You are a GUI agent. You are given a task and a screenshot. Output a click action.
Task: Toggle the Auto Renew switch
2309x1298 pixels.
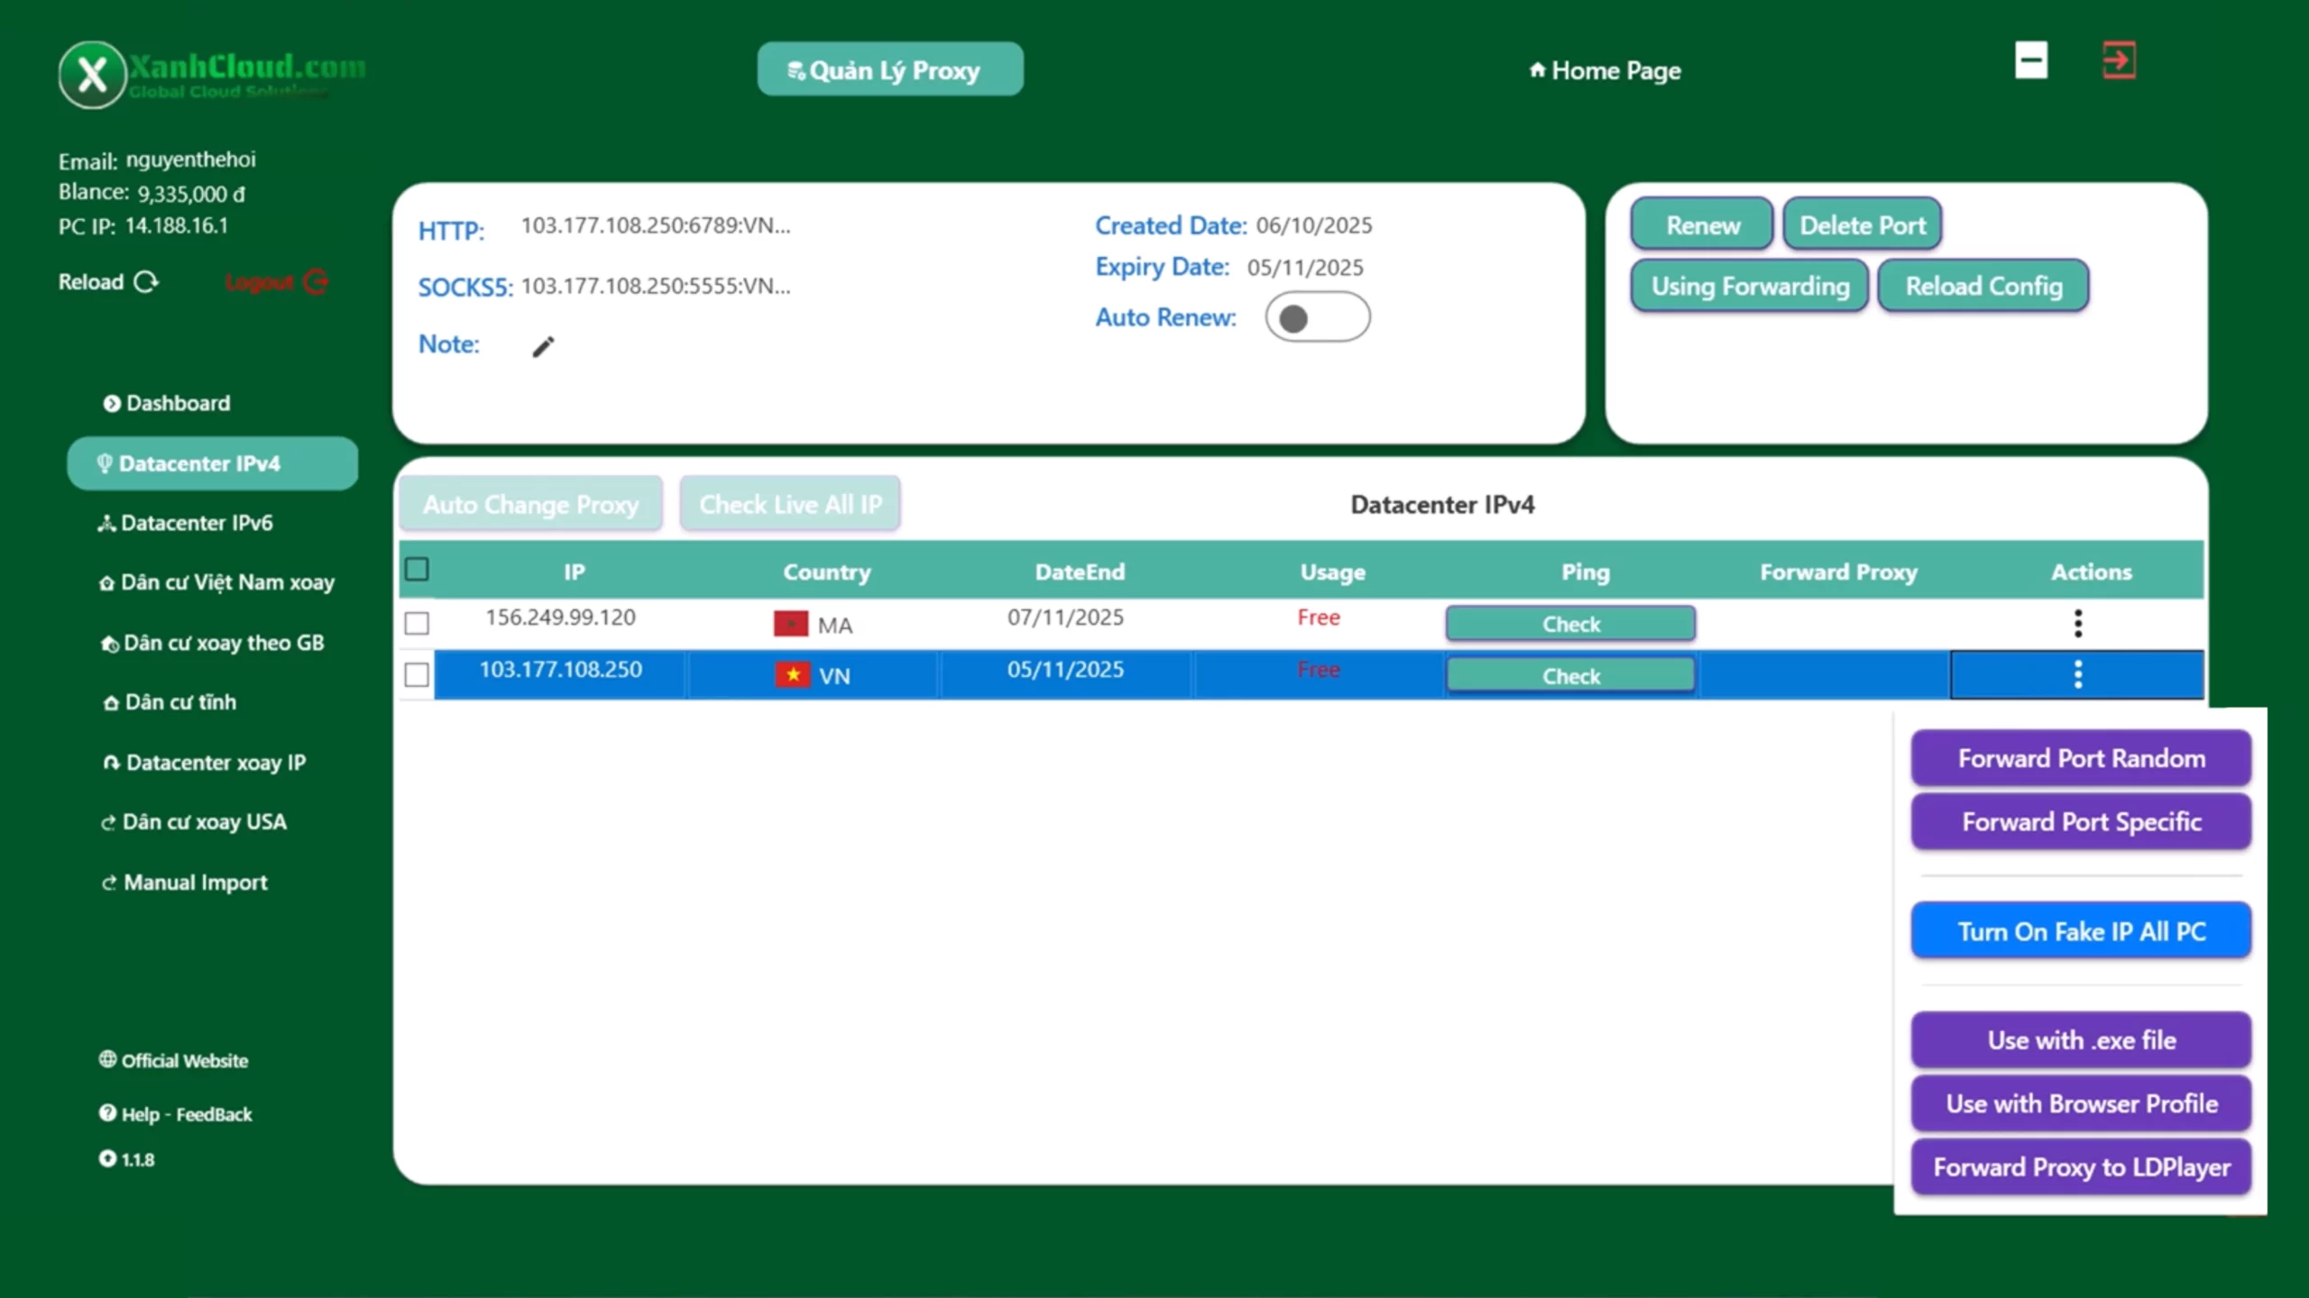1317,317
